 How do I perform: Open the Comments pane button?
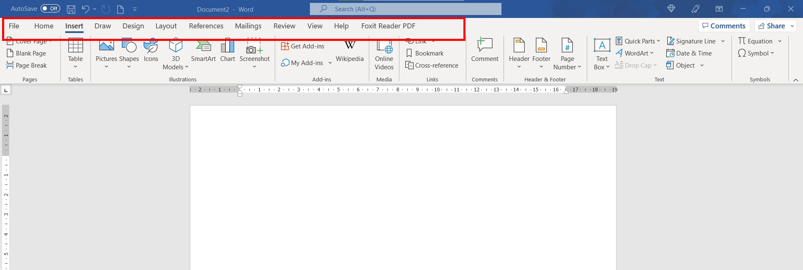coord(724,26)
